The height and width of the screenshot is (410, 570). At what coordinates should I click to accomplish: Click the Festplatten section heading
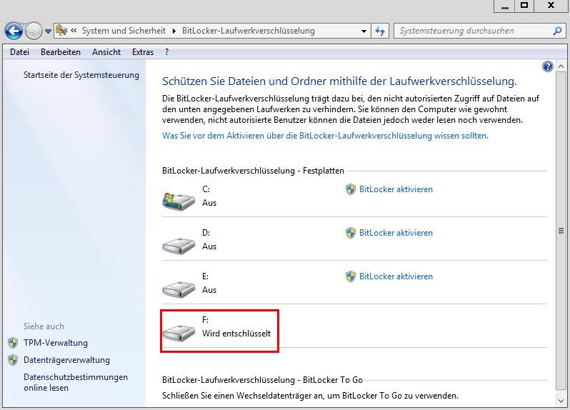tap(253, 171)
